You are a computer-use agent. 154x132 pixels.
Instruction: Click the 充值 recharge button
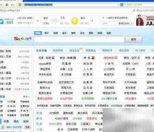[27, 127]
